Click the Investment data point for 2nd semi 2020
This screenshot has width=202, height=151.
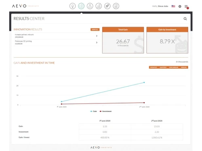pos(144,103)
